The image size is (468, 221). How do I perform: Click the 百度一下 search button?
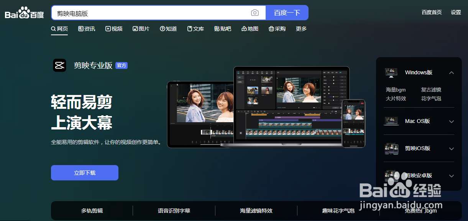coord(287,13)
